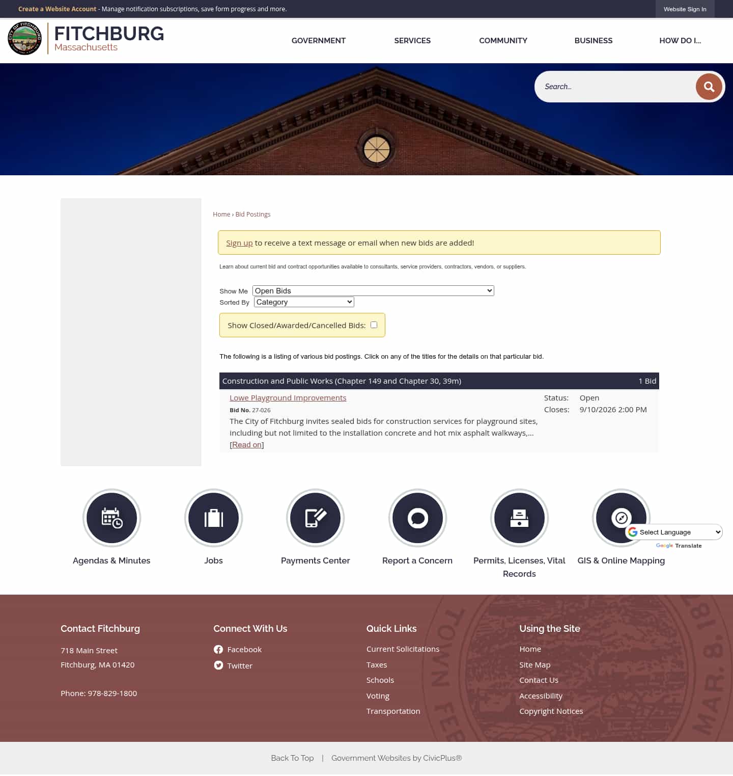The width and height of the screenshot is (733, 776).
Task: Open the Payments Center icon
Action: pos(316,518)
